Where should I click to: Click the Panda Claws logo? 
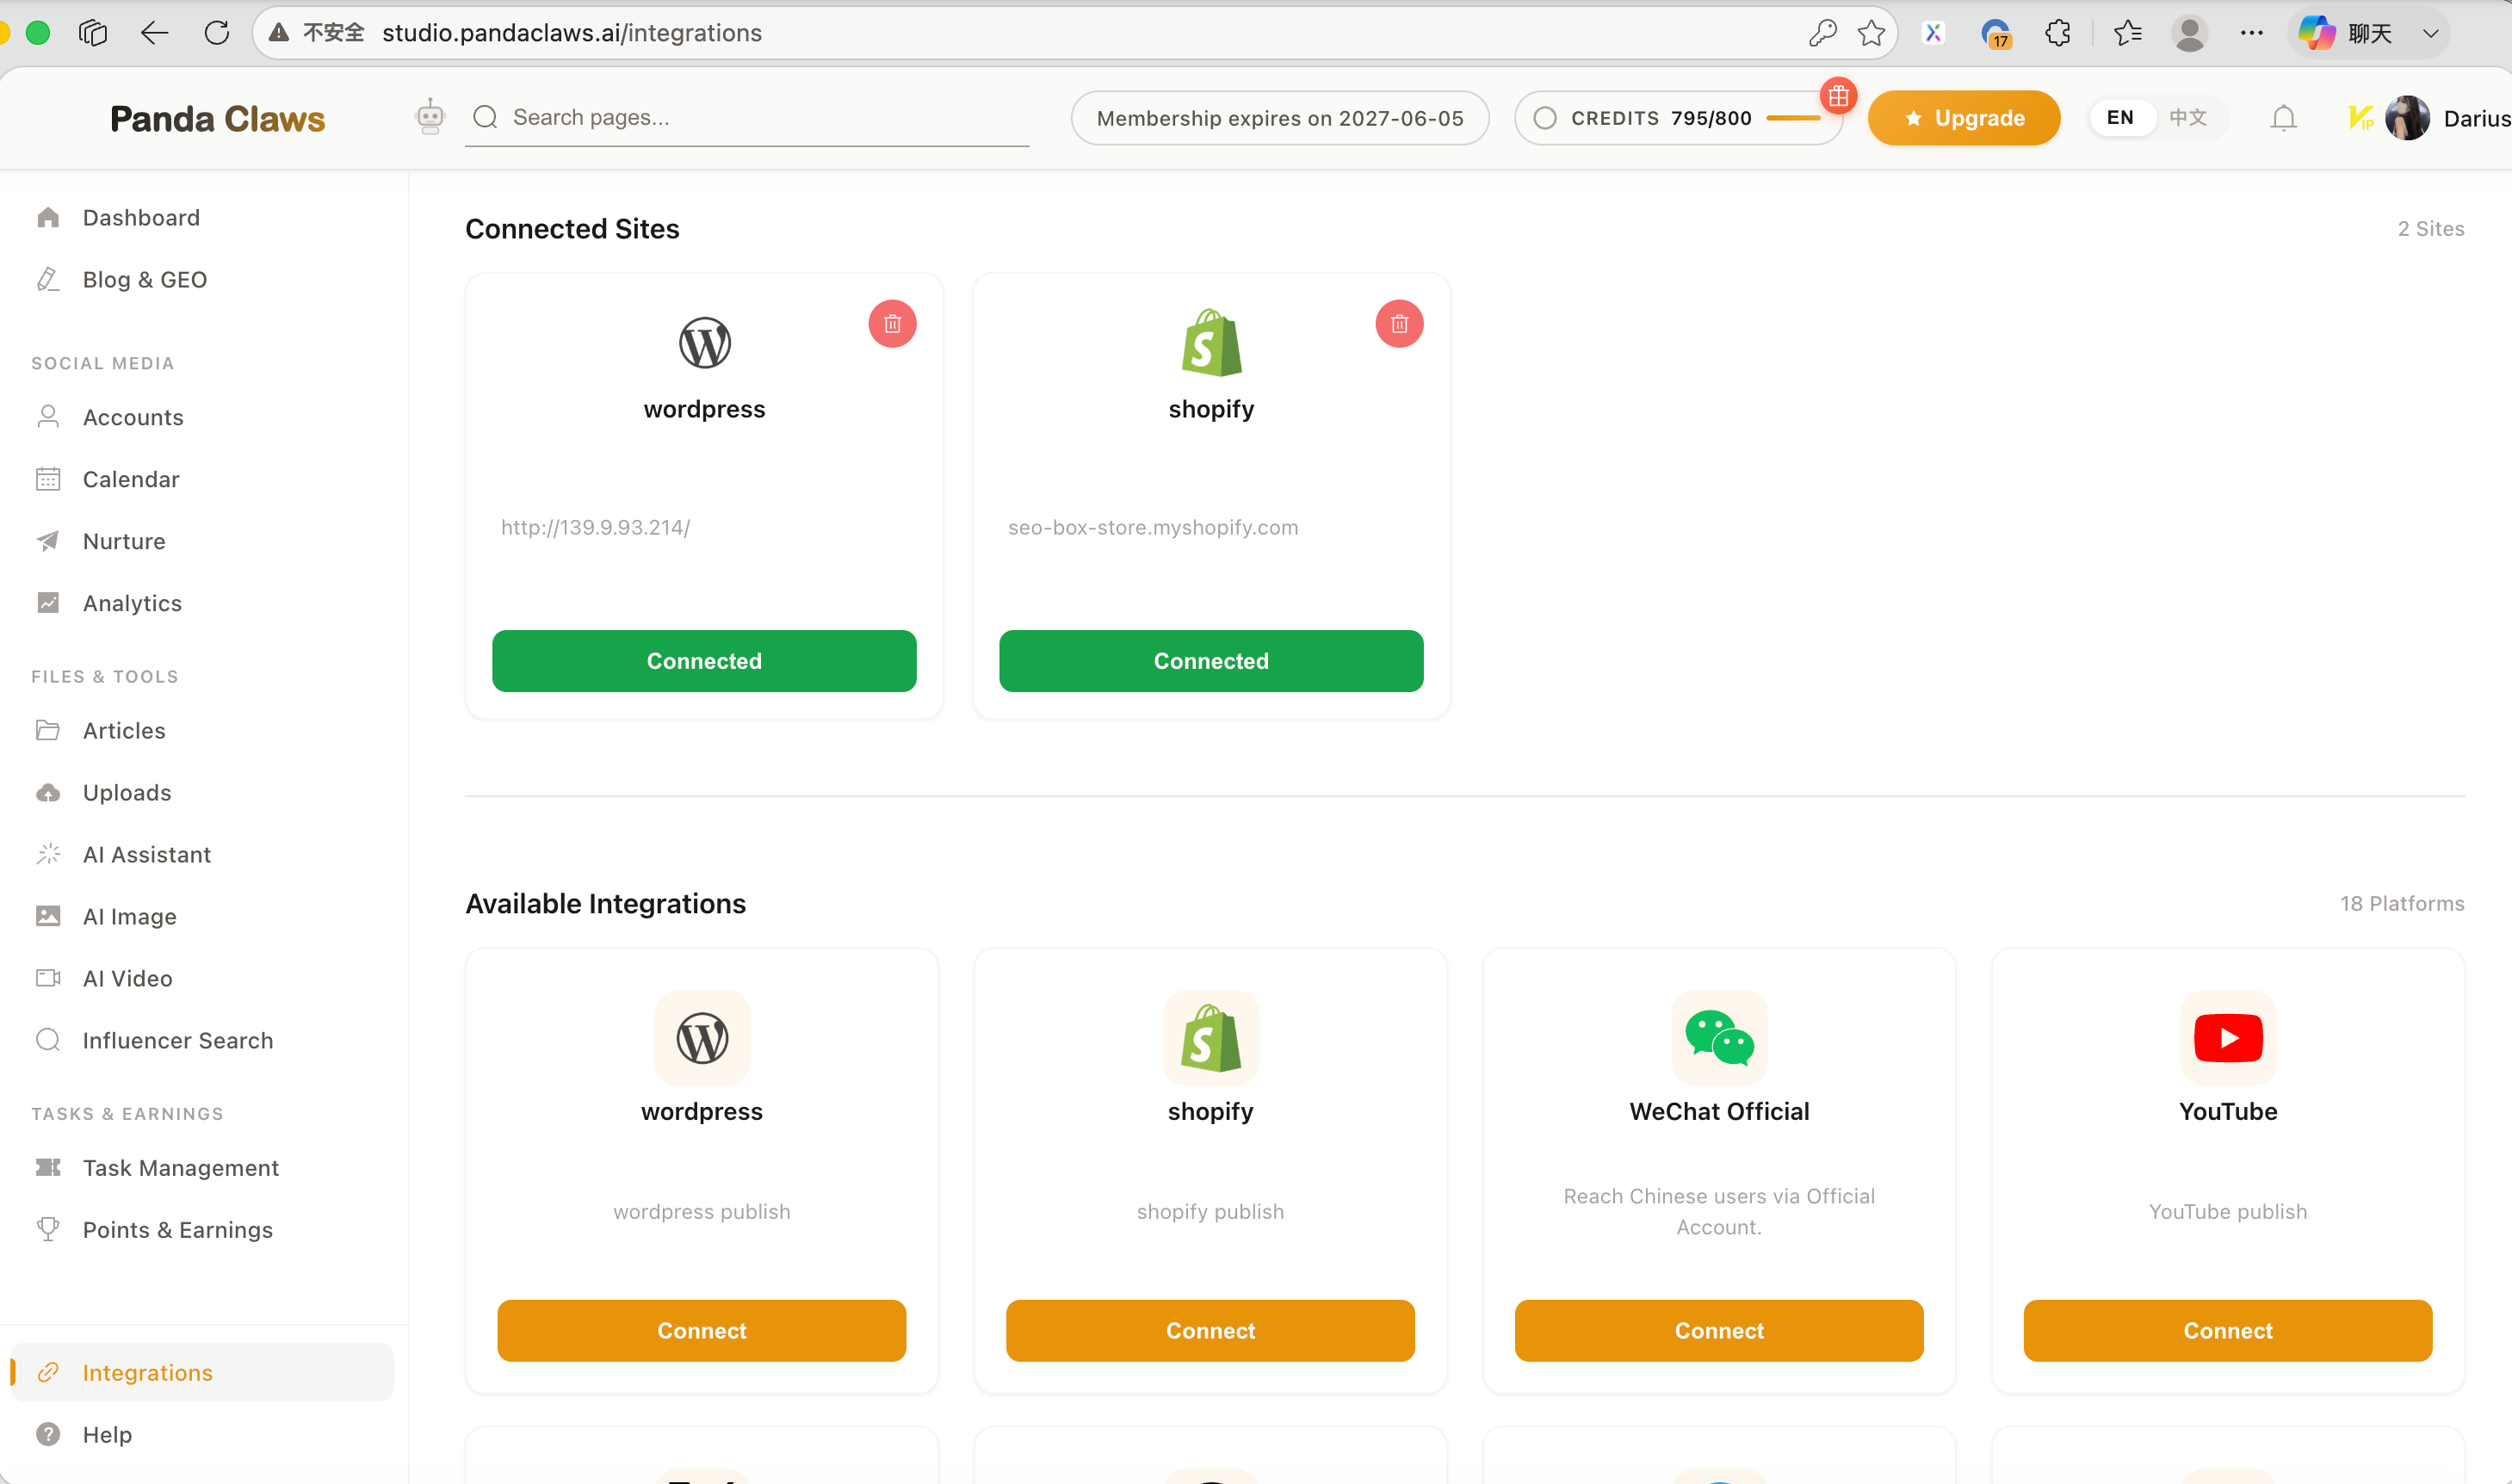[217, 118]
